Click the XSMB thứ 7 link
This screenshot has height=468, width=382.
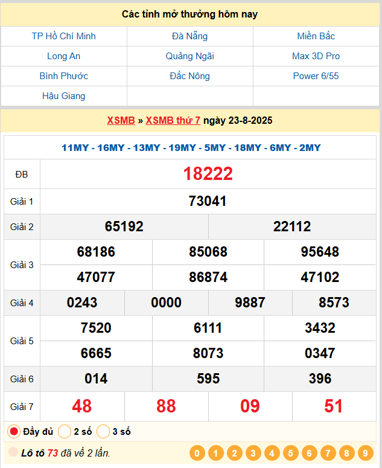pyautogui.click(x=173, y=120)
